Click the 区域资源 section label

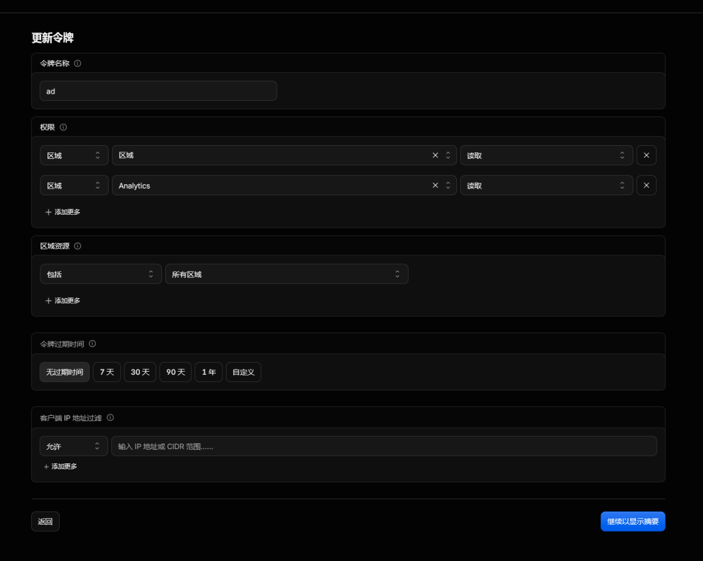point(55,246)
